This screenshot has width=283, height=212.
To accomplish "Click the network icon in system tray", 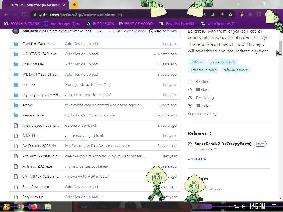I will 237,206.
